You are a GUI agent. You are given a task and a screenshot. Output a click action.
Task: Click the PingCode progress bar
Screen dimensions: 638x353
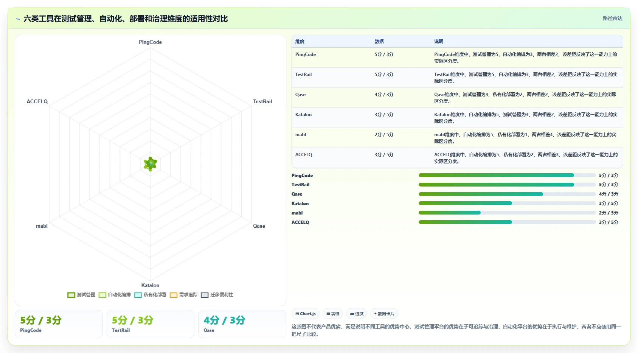tap(507, 175)
